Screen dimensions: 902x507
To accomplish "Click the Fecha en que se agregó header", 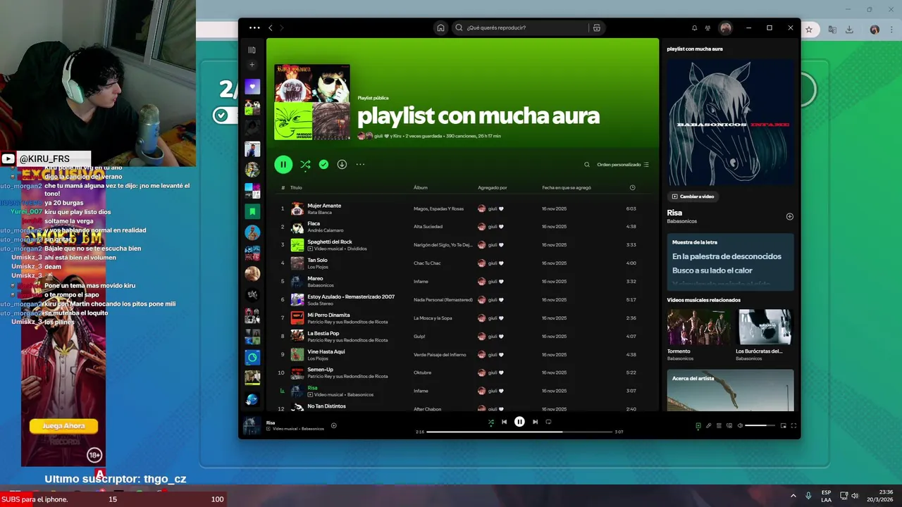I will click(x=567, y=188).
